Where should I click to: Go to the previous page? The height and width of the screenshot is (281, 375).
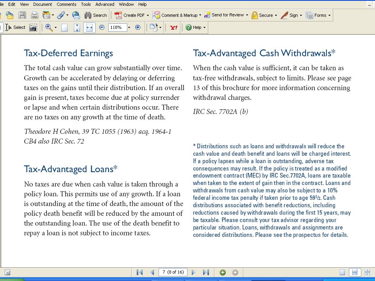point(152,272)
